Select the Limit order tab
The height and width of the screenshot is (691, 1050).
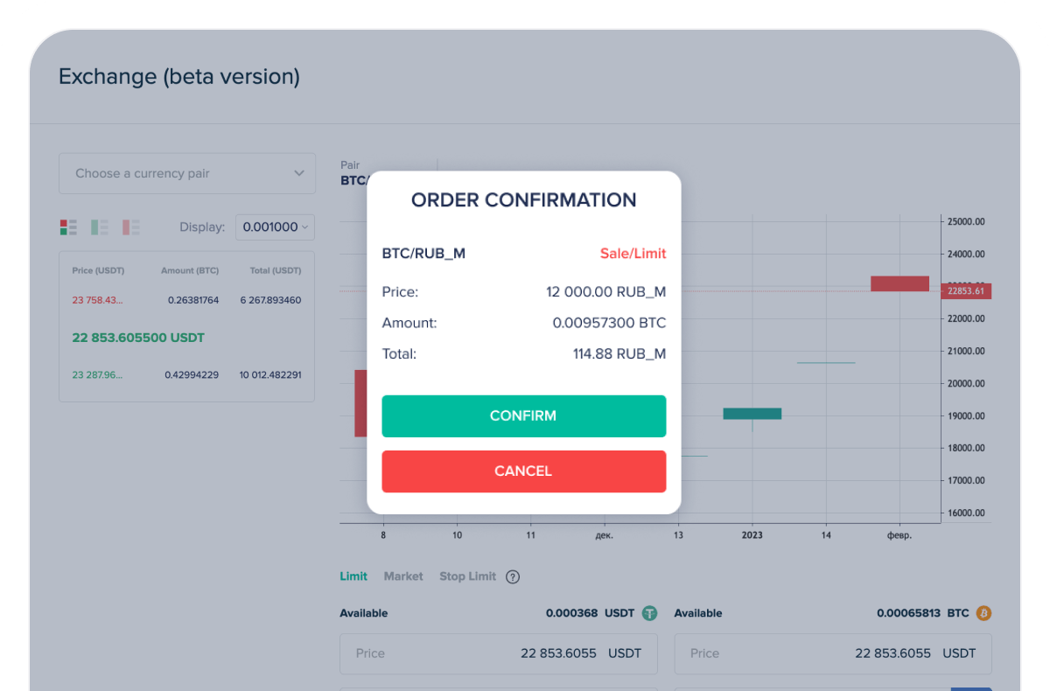(x=353, y=576)
